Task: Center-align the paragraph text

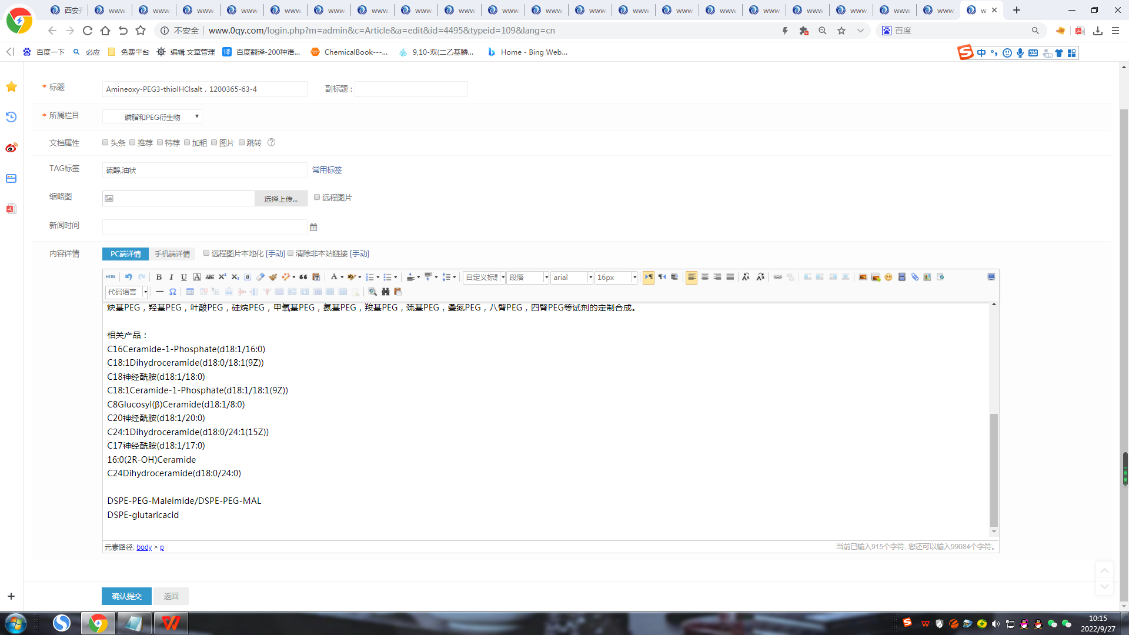Action: click(704, 277)
